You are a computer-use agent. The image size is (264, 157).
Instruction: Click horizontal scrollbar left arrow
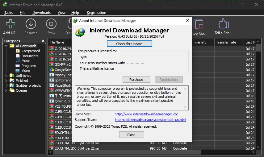51,152
